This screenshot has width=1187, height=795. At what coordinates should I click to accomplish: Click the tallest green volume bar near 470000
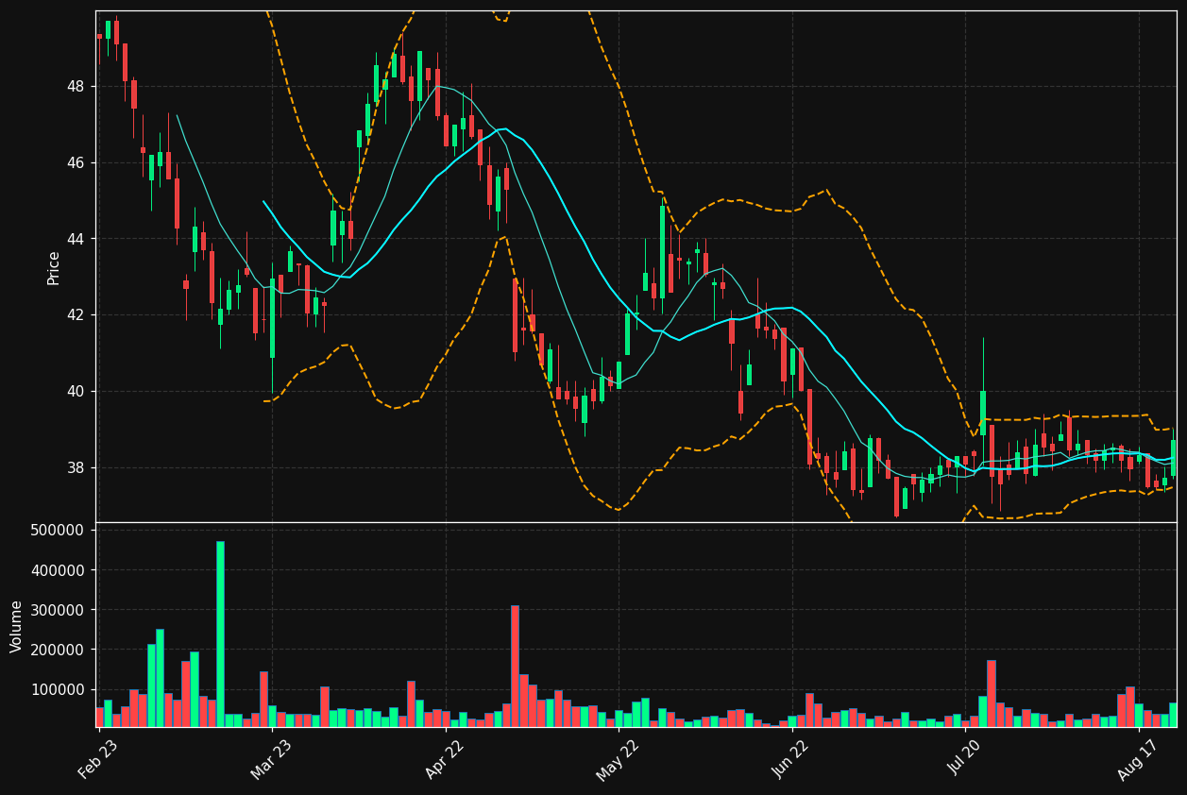pyautogui.click(x=220, y=634)
